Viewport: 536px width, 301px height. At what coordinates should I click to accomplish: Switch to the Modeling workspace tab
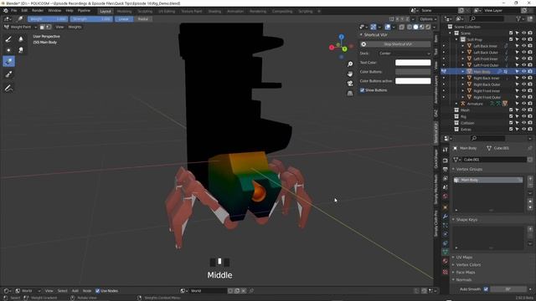[124, 11]
